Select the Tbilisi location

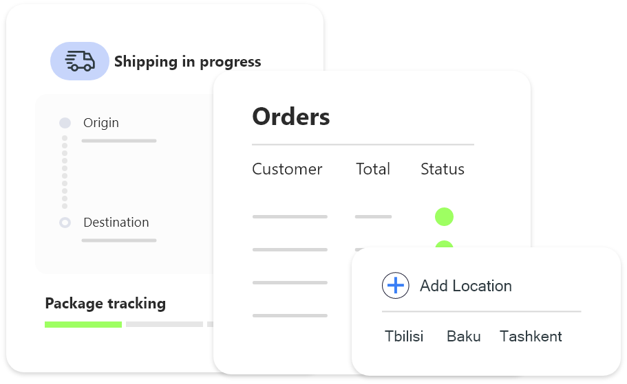pos(404,337)
